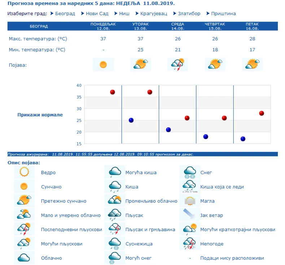
Task: Click the blue min temperature dot for Tuesday
Action: (131, 120)
